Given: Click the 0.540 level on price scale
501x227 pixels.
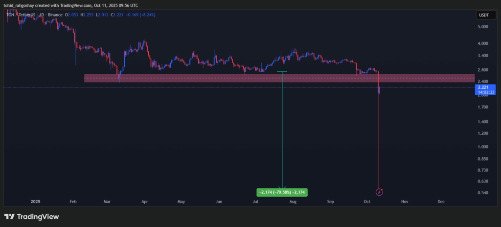Looking at the screenshot, I should (x=484, y=193).
